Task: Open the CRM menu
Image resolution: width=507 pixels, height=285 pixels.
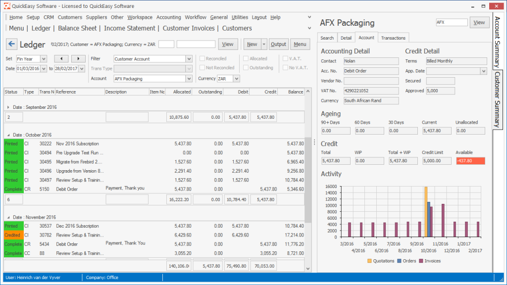Action: point(49,17)
